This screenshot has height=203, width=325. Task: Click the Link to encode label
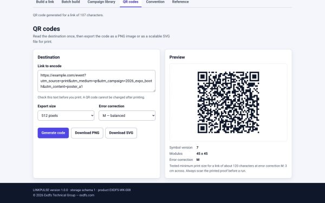pos(49,66)
